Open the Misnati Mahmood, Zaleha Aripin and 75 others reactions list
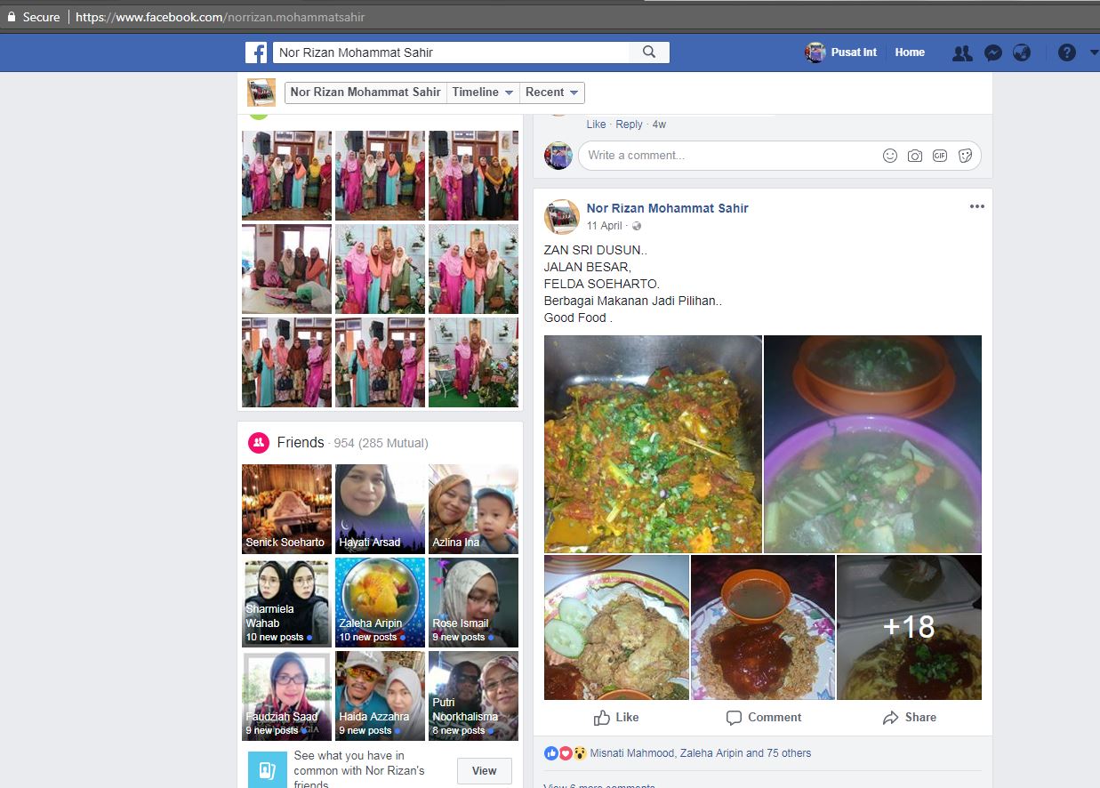This screenshot has width=1100, height=788. 701,753
